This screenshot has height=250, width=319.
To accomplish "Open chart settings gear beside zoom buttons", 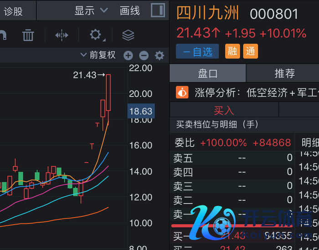I will tap(159, 56).
